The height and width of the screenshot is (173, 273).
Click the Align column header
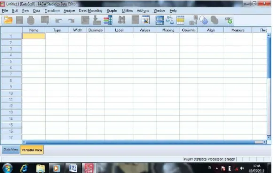tap(211, 30)
